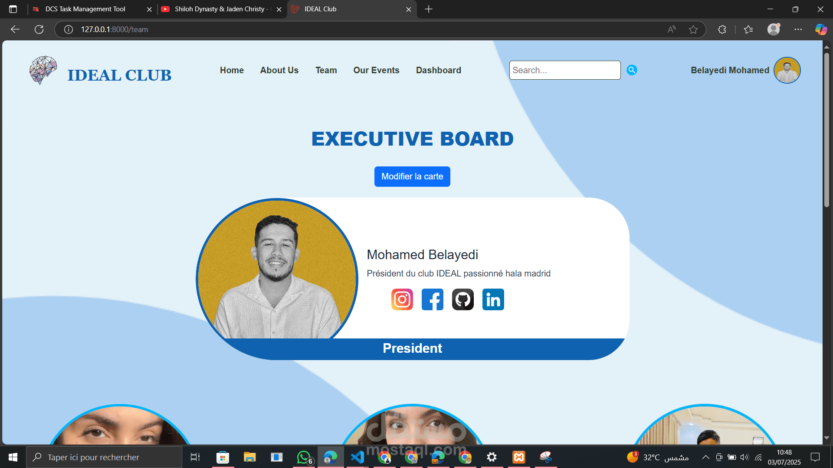The image size is (833, 468).
Task: Click the EXECUTIVE BOARD heading
Action: 412,139
